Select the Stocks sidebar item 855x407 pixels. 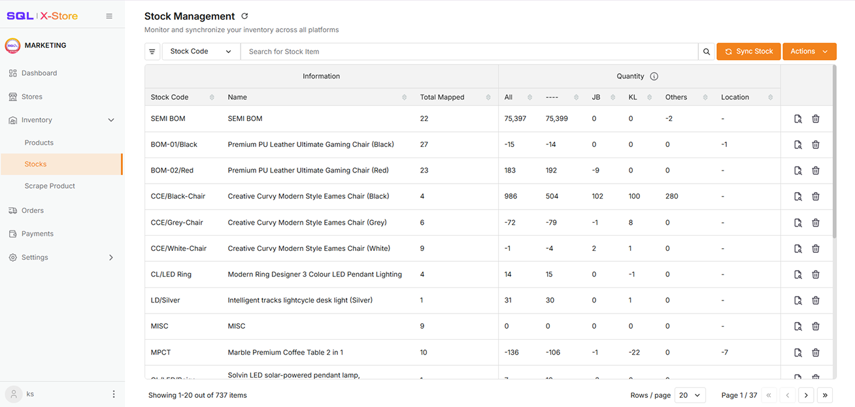coord(61,164)
